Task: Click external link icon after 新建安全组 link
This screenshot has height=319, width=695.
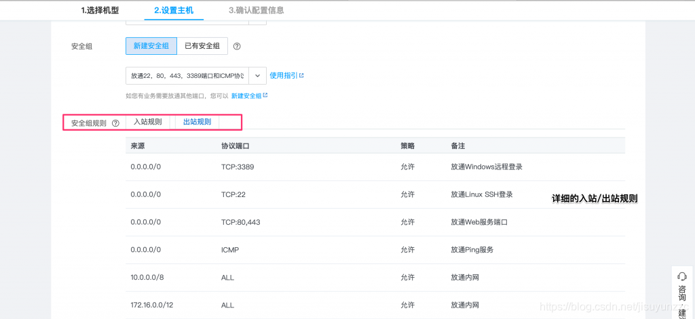Action: pyautogui.click(x=265, y=95)
